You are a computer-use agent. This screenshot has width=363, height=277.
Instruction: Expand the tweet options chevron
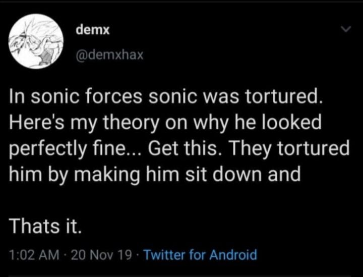[346, 29]
